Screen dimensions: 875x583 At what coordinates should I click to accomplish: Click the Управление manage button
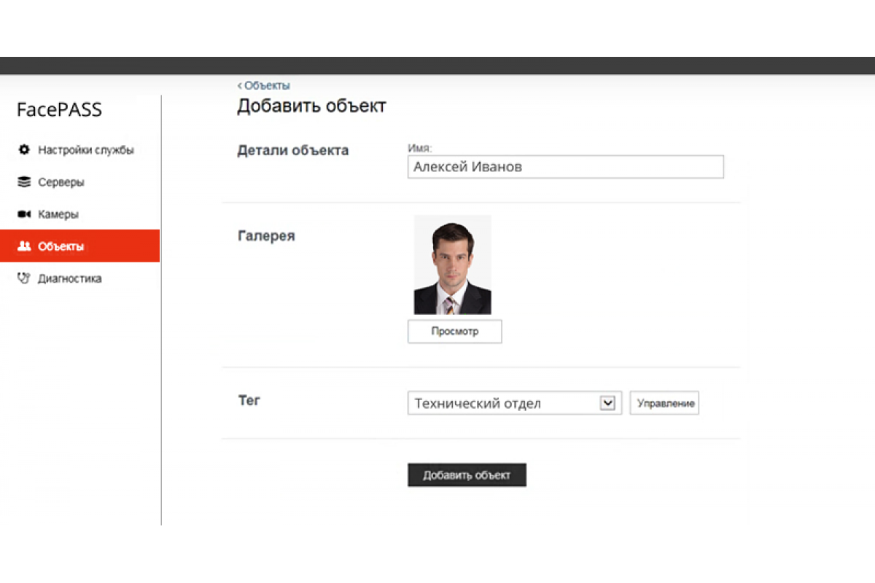(x=664, y=403)
